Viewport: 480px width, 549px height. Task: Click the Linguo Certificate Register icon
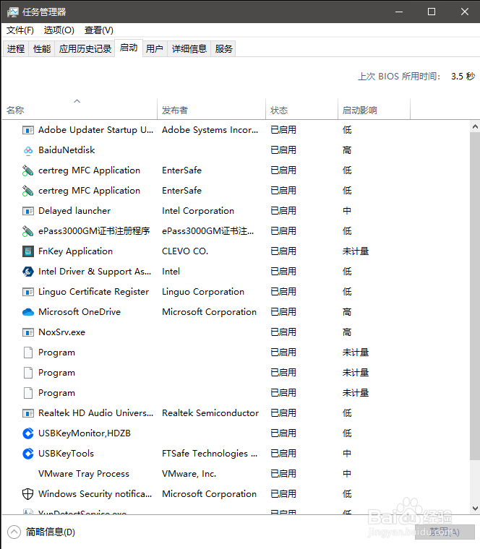28,292
